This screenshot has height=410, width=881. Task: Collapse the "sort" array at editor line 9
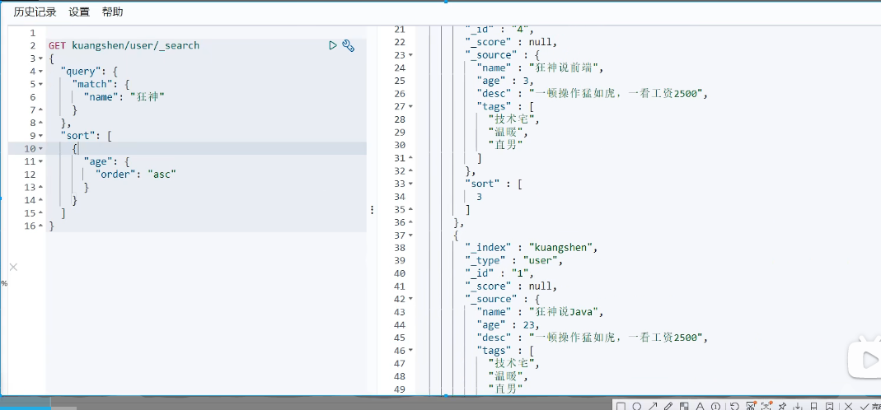pyautogui.click(x=40, y=136)
